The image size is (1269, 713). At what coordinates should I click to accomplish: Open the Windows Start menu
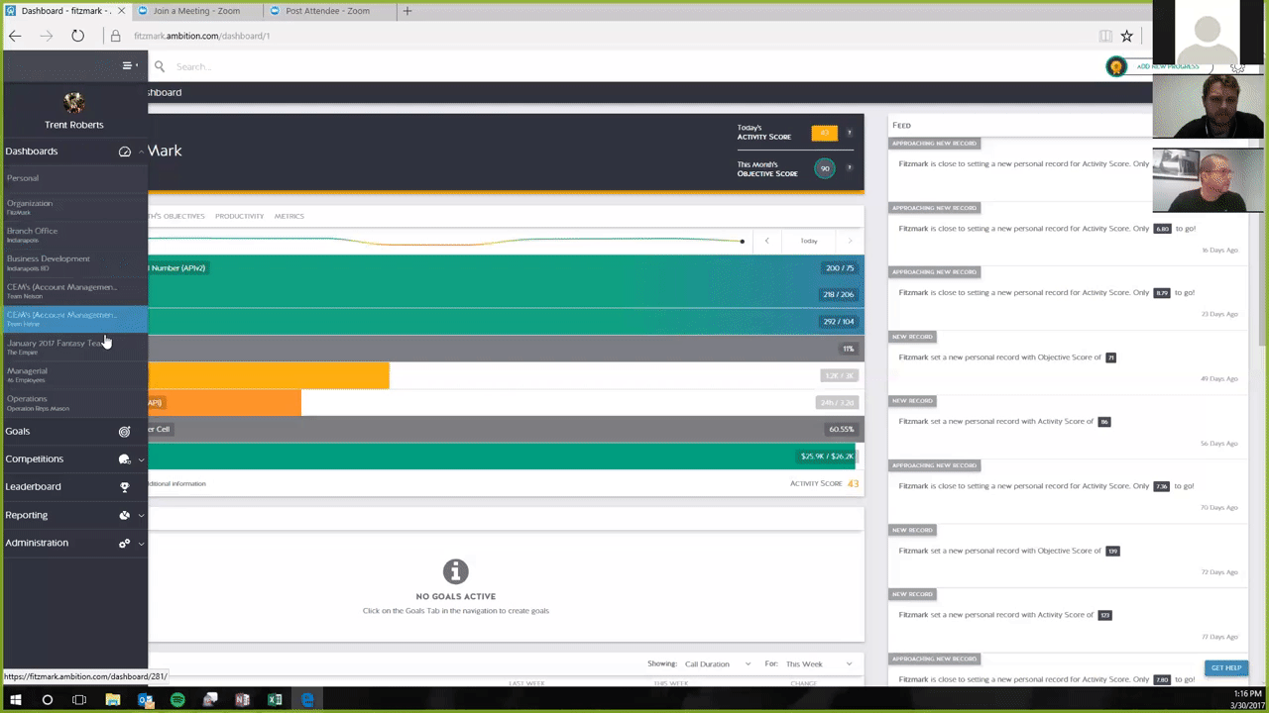pyautogui.click(x=15, y=700)
